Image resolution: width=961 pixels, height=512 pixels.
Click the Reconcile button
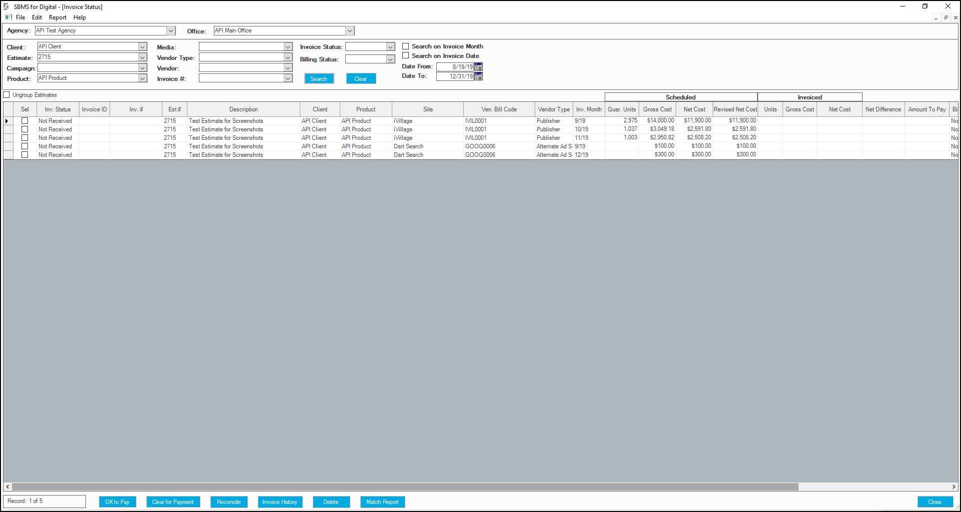pyautogui.click(x=229, y=502)
